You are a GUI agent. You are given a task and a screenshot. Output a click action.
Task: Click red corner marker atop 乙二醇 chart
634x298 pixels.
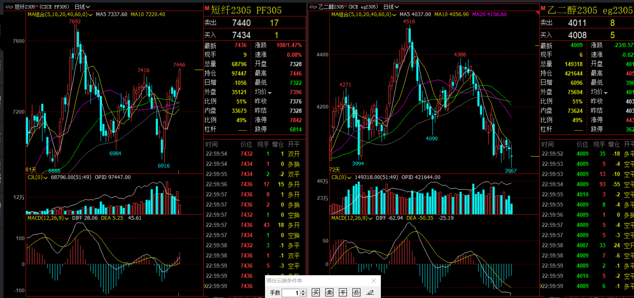(x=537, y=13)
